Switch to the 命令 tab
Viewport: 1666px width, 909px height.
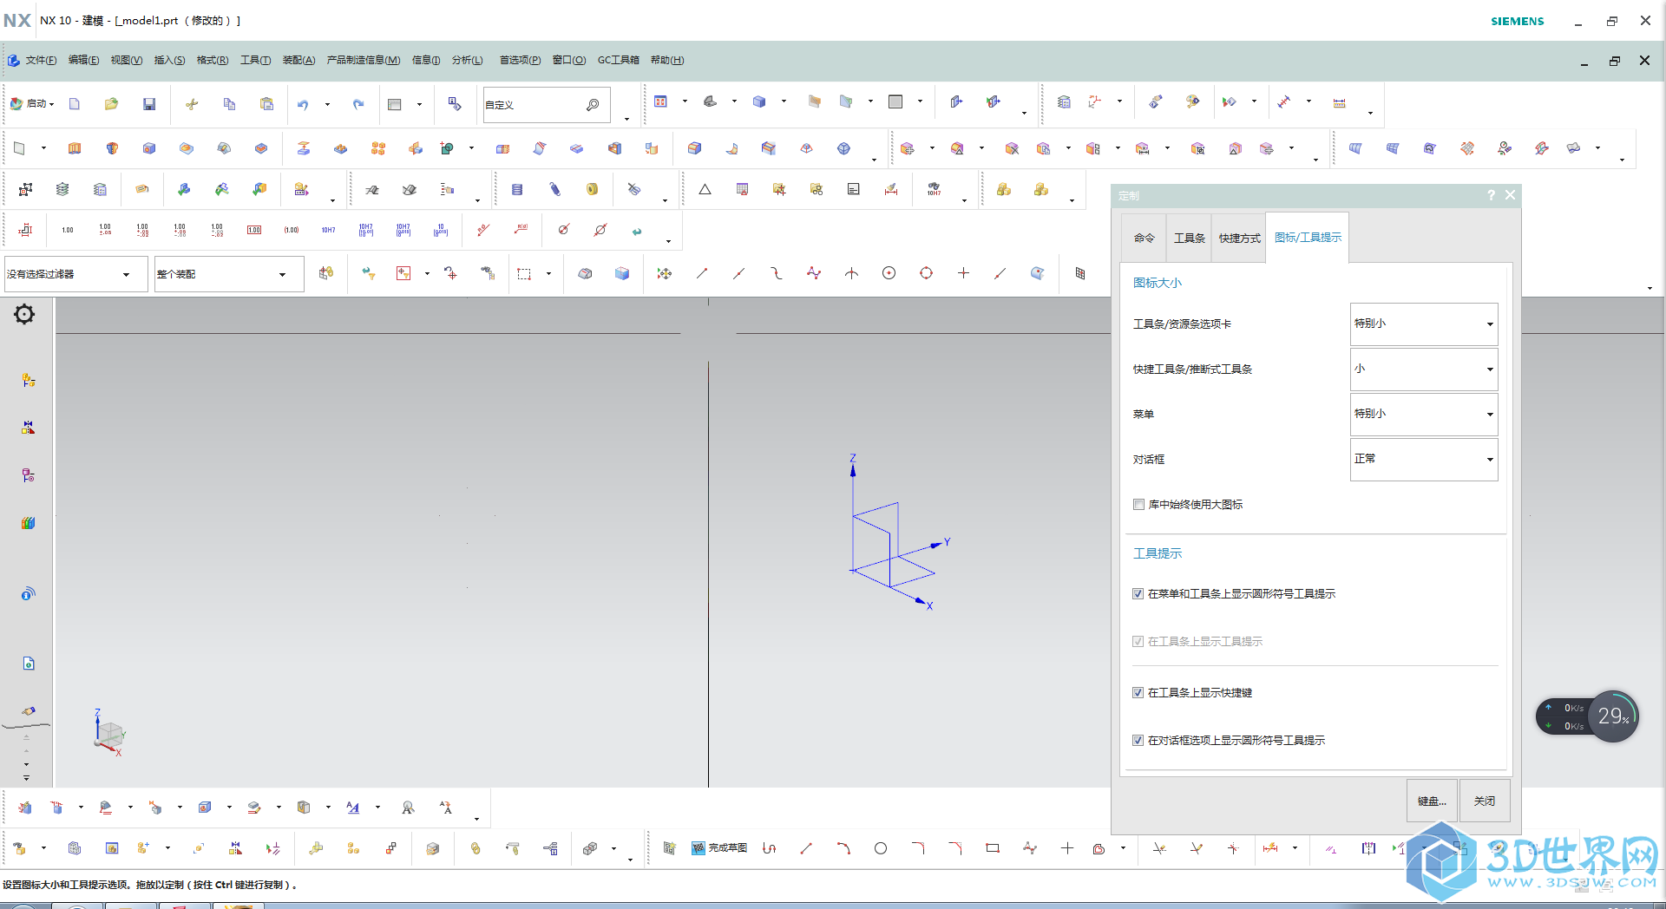pyautogui.click(x=1144, y=238)
